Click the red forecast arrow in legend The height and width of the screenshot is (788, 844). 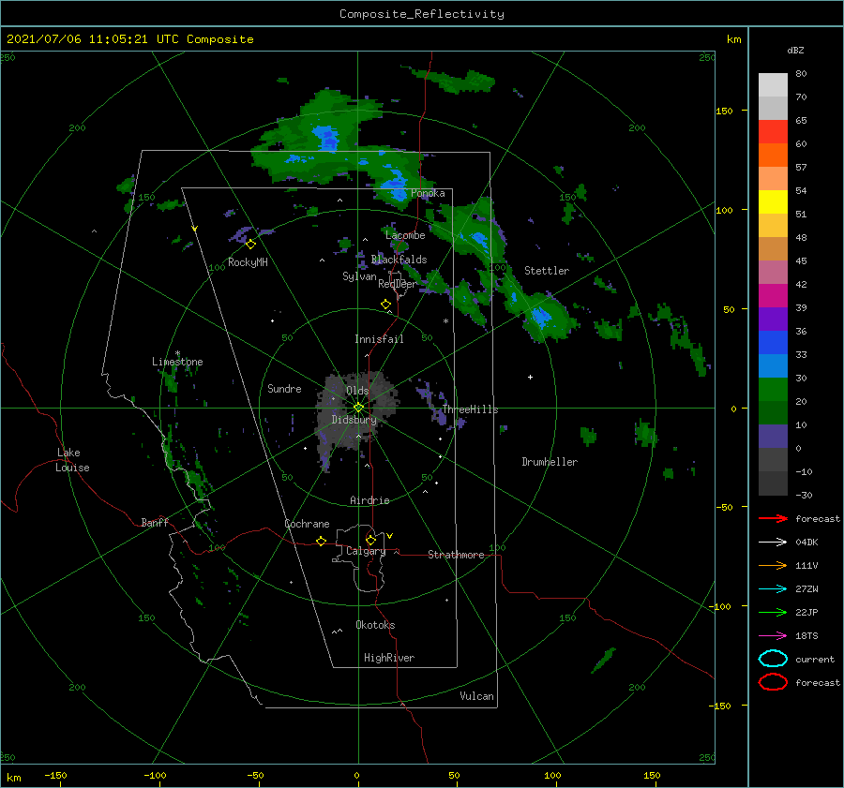[773, 518]
